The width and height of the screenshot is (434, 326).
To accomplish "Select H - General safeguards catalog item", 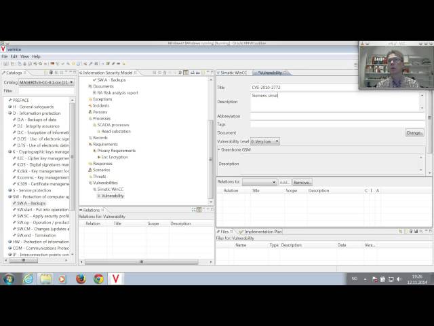I will click(33, 107).
